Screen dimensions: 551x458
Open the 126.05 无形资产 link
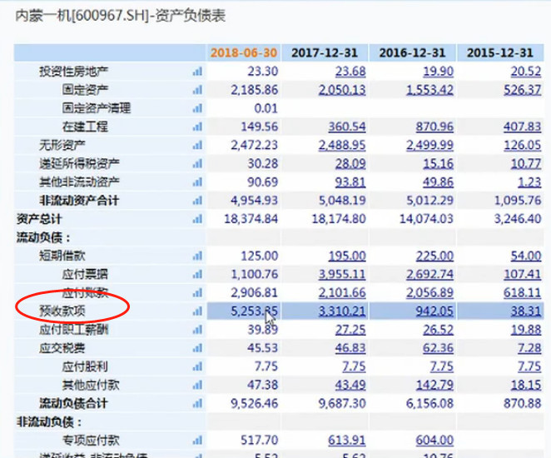pyautogui.click(x=523, y=145)
